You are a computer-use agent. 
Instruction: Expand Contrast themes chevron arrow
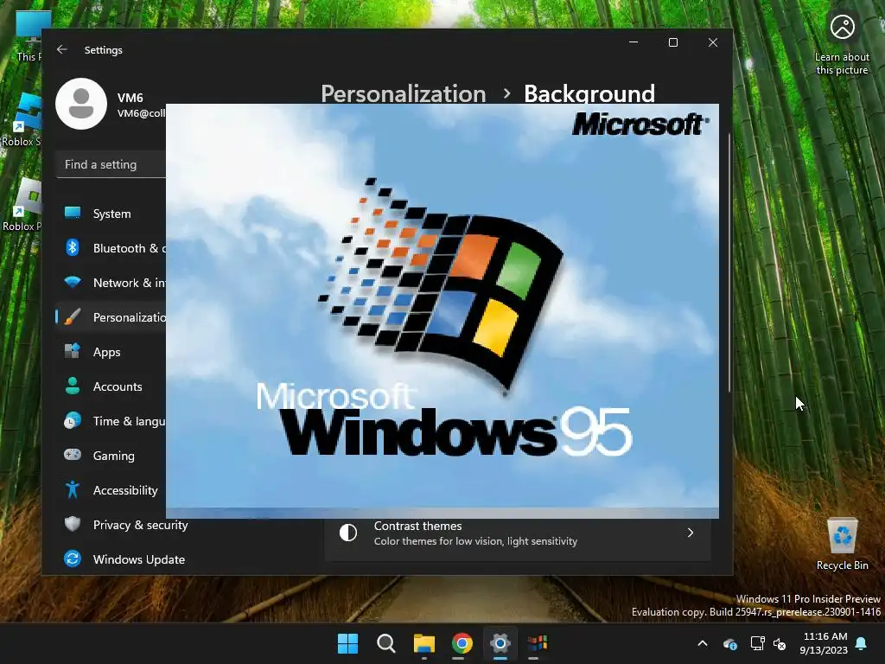coord(691,533)
